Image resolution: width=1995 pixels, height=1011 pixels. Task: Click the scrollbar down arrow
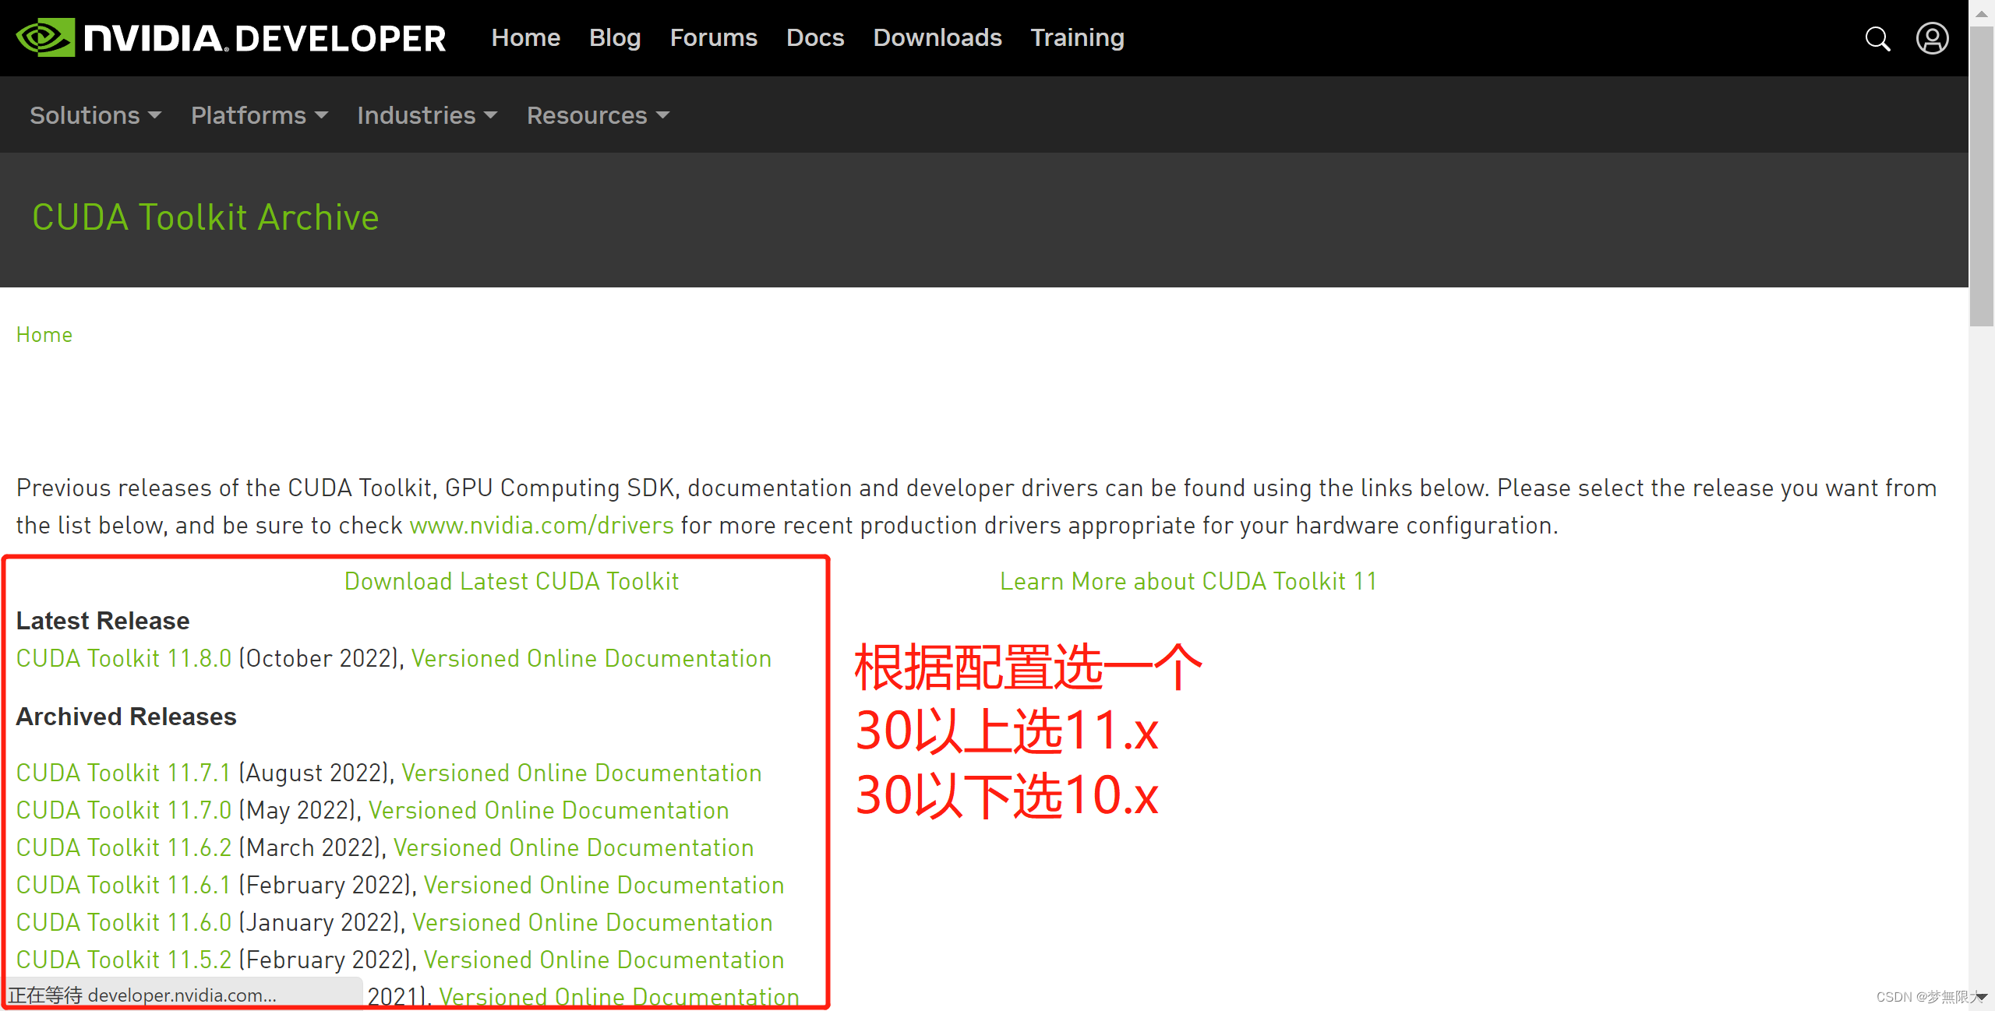1982,997
